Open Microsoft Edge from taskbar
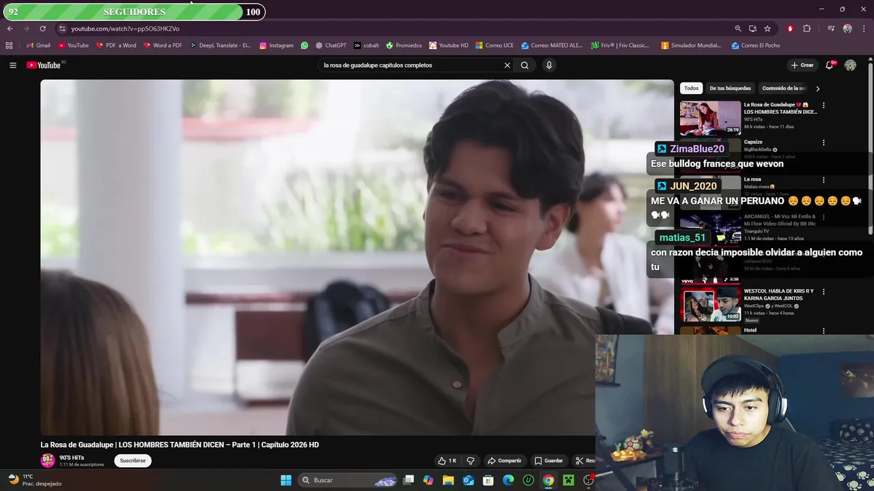874x491 pixels. click(x=508, y=480)
